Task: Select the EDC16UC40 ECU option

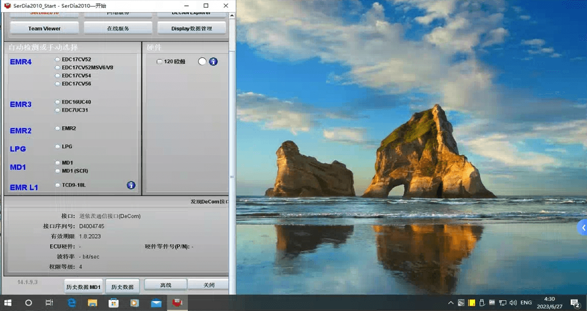Action: coord(58,102)
